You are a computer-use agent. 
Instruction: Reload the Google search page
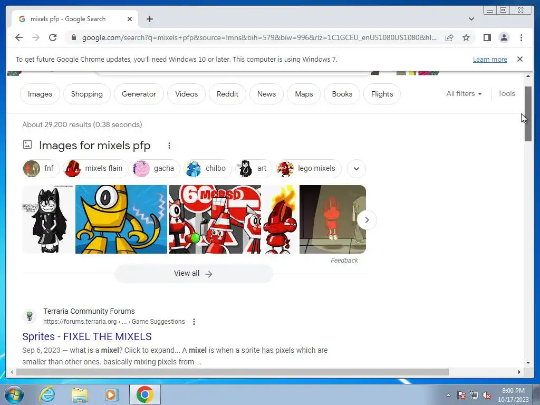[x=53, y=37]
